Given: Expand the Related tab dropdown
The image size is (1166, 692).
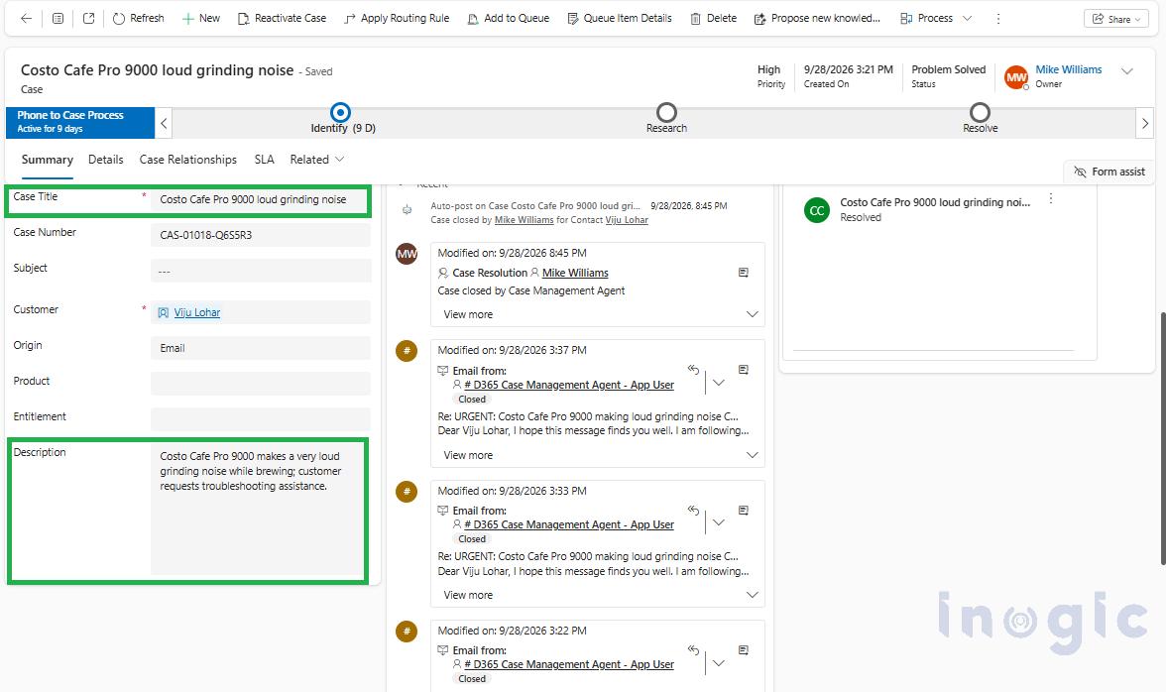Looking at the screenshot, I should [x=317, y=160].
